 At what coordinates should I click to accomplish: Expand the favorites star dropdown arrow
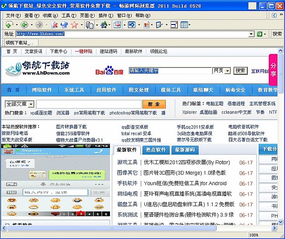click(x=82, y=25)
